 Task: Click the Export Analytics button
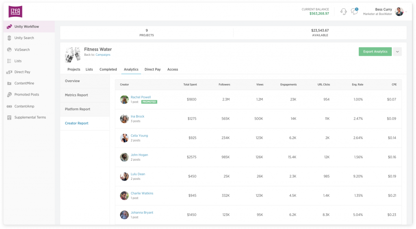coord(375,52)
